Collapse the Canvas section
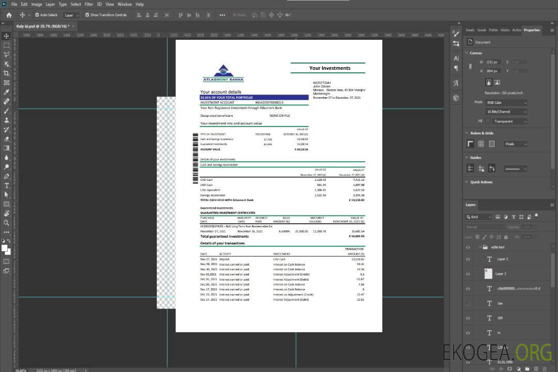 click(x=467, y=53)
